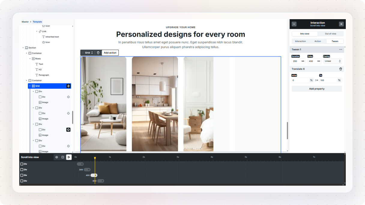Click the Paragraph text type icon
This screenshot has height=205, width=365.
pyautogui.click(x=37, y=75)
